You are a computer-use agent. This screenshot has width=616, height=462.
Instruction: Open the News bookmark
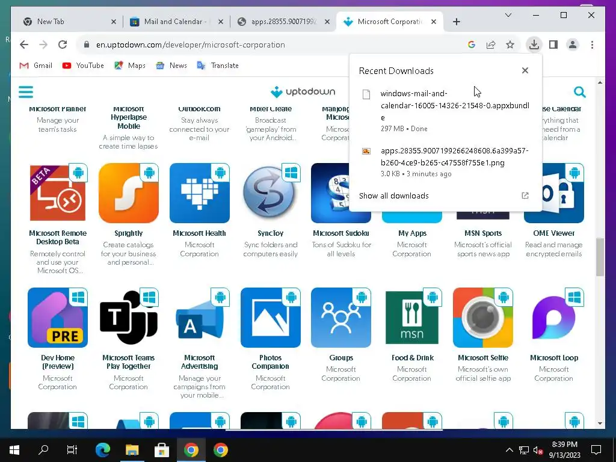pos(171,65)
